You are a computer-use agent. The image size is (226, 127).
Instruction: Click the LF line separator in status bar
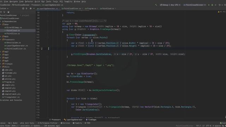tap(203, 126)
